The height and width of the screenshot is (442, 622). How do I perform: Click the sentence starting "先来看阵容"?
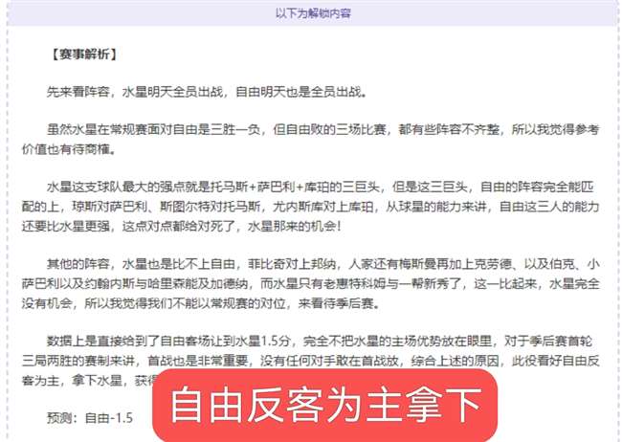click(207, 92)
